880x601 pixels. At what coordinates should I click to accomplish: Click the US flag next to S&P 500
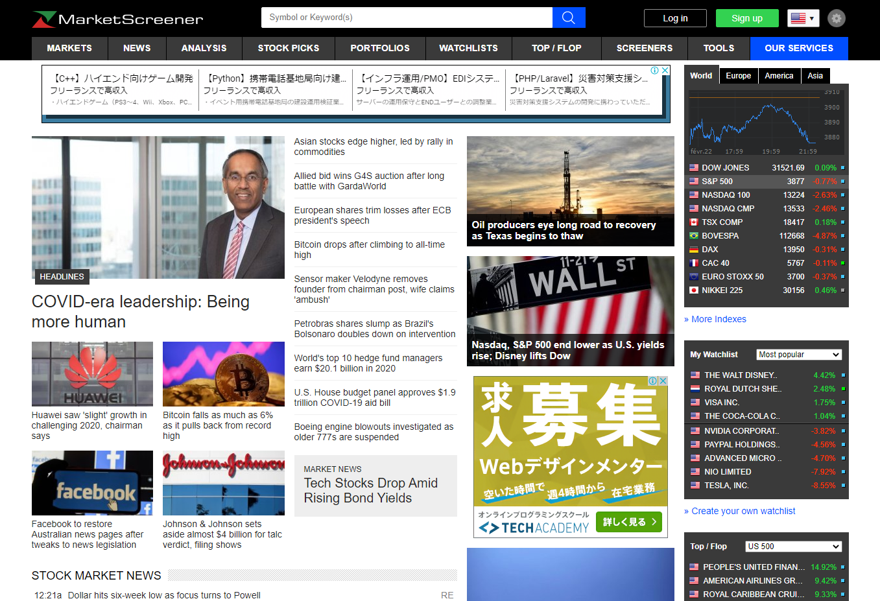pos(694,182)
